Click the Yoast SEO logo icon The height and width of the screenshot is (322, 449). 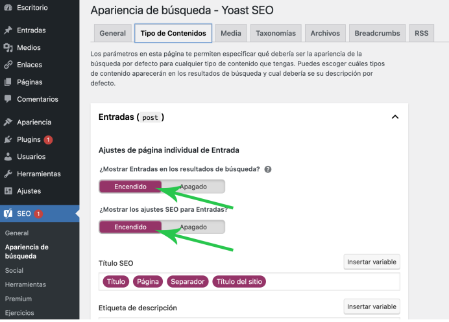tap(8, 213)
